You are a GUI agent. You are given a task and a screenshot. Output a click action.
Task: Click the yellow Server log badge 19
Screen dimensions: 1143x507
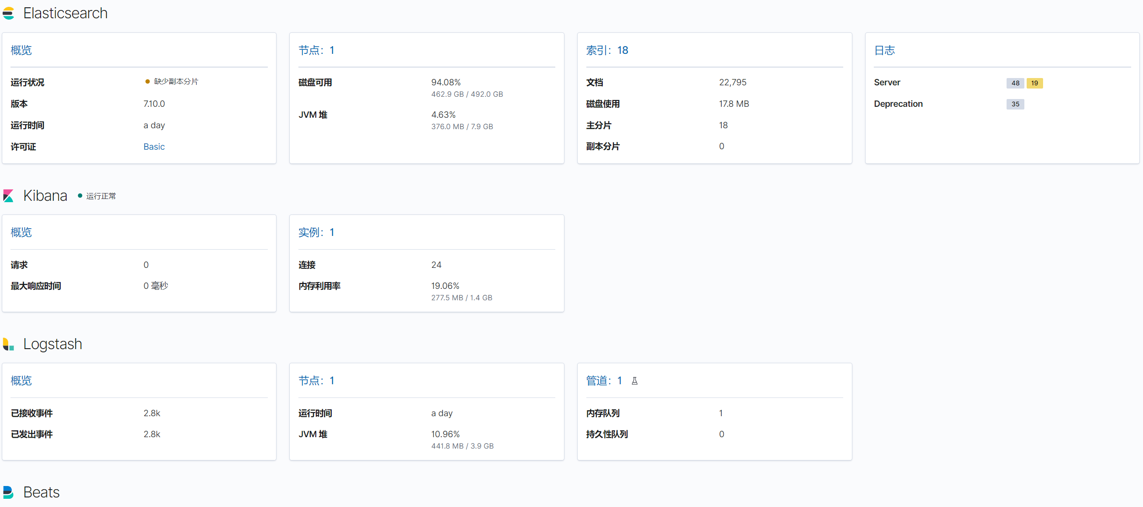[x=1034, y=83]
